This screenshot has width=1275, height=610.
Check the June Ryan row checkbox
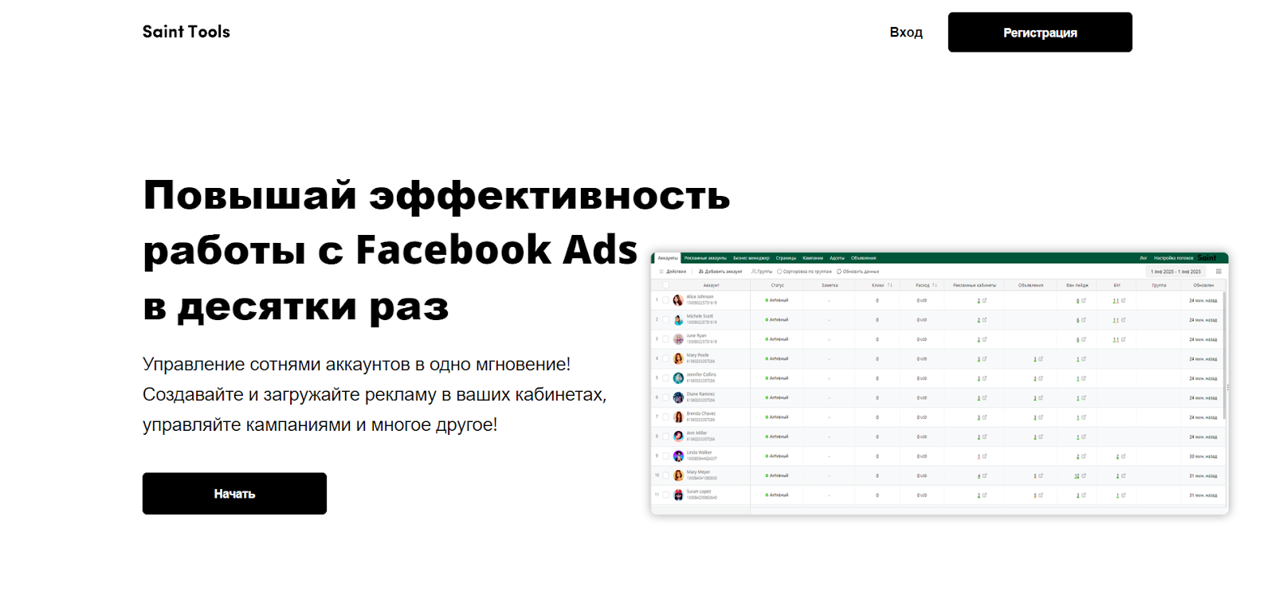click(666, 339)
